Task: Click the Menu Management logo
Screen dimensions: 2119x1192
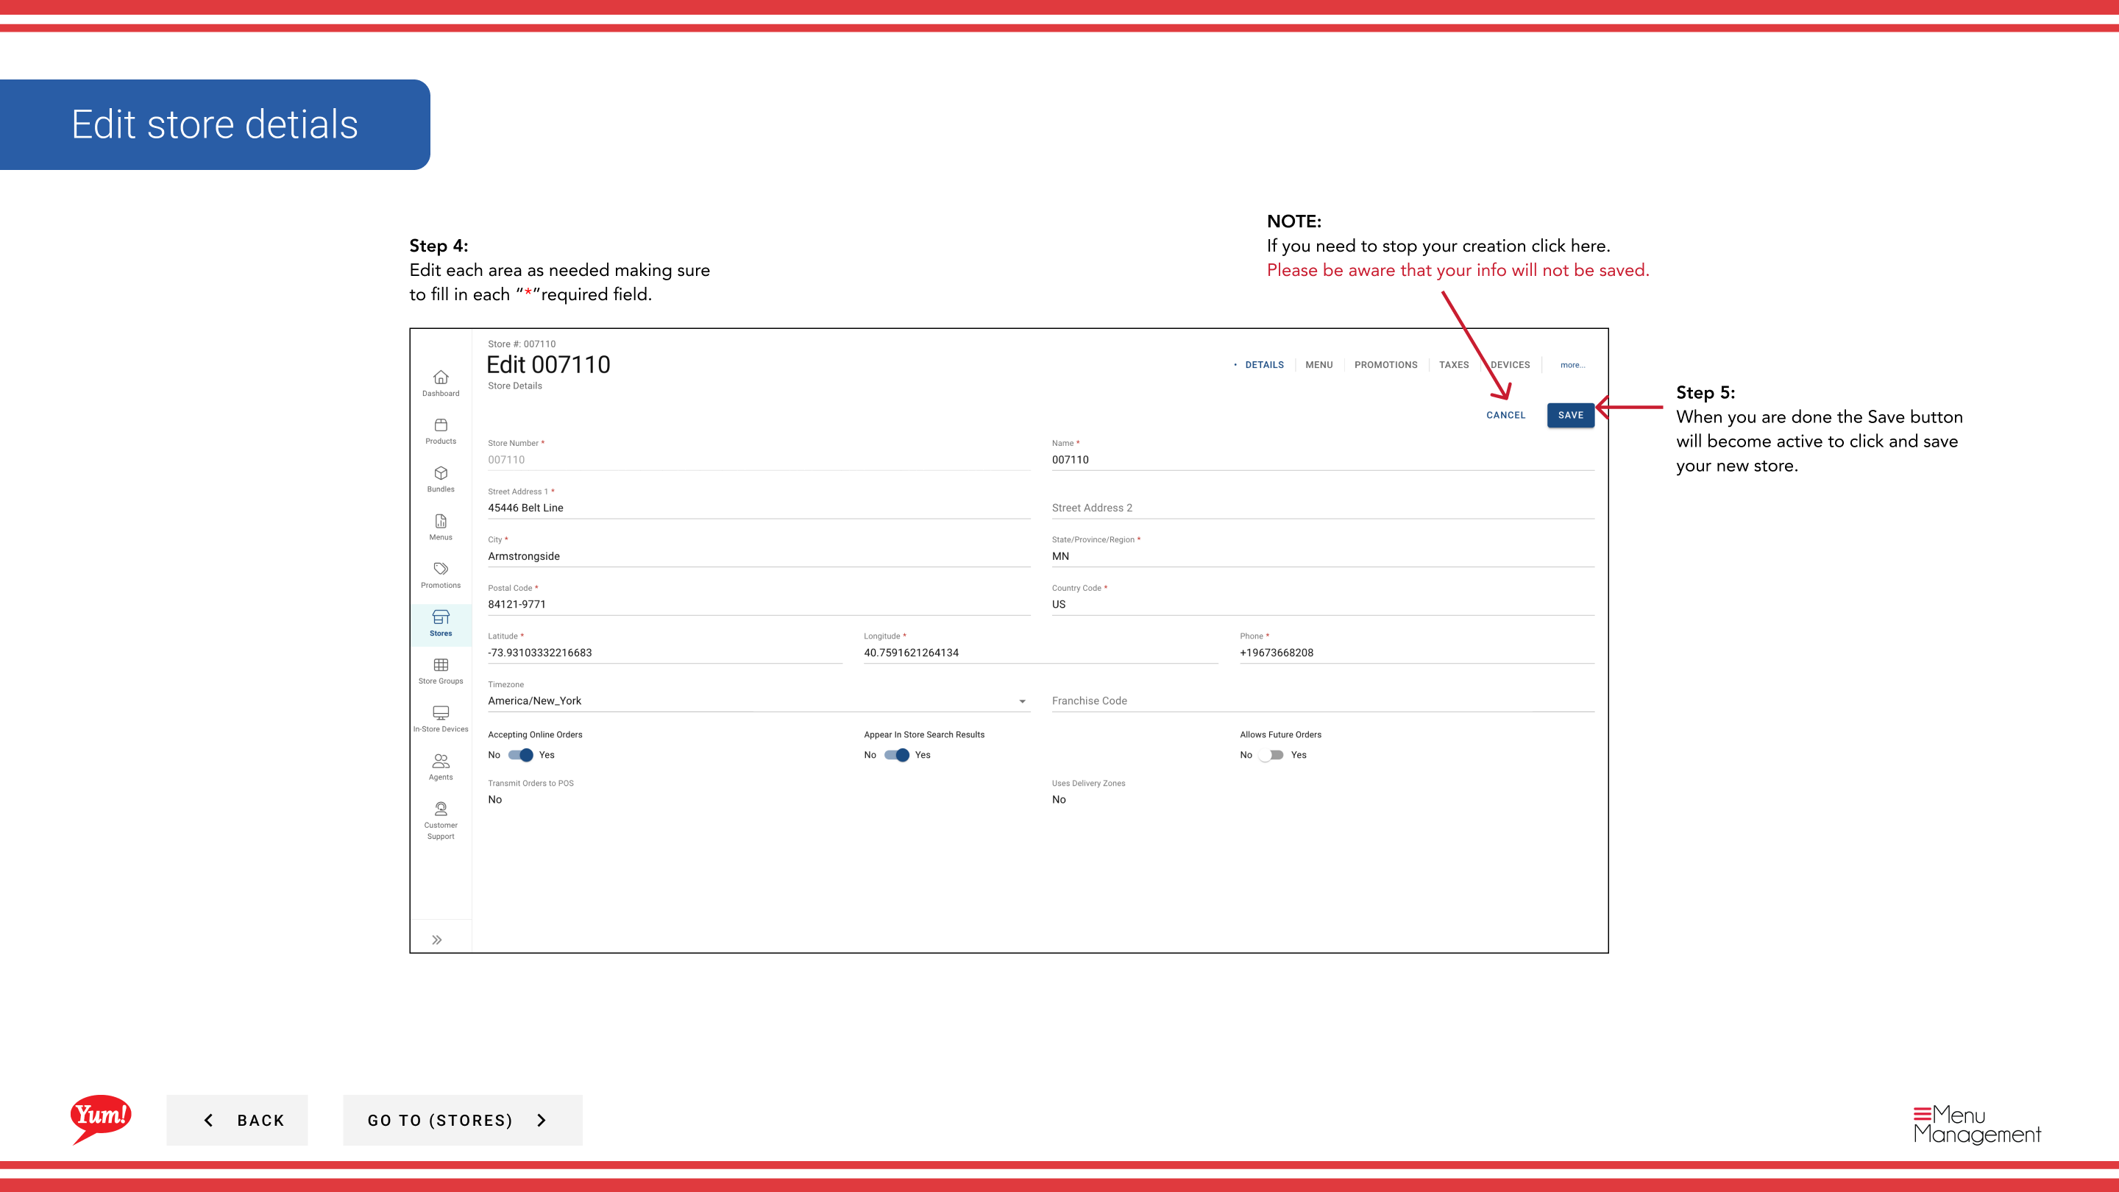Action: click(x=1978, y=1124)
